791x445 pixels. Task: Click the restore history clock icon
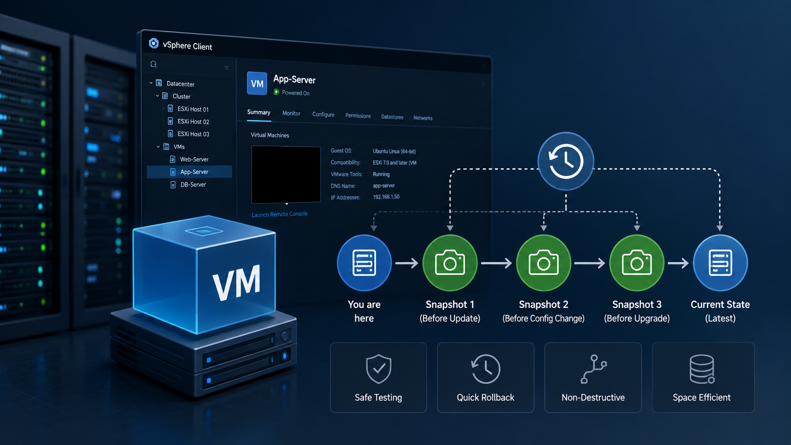[x=565, y=161]
